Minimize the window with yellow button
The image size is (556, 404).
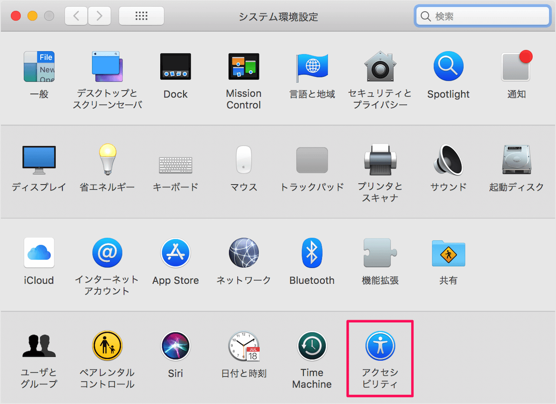click(33, 16)
